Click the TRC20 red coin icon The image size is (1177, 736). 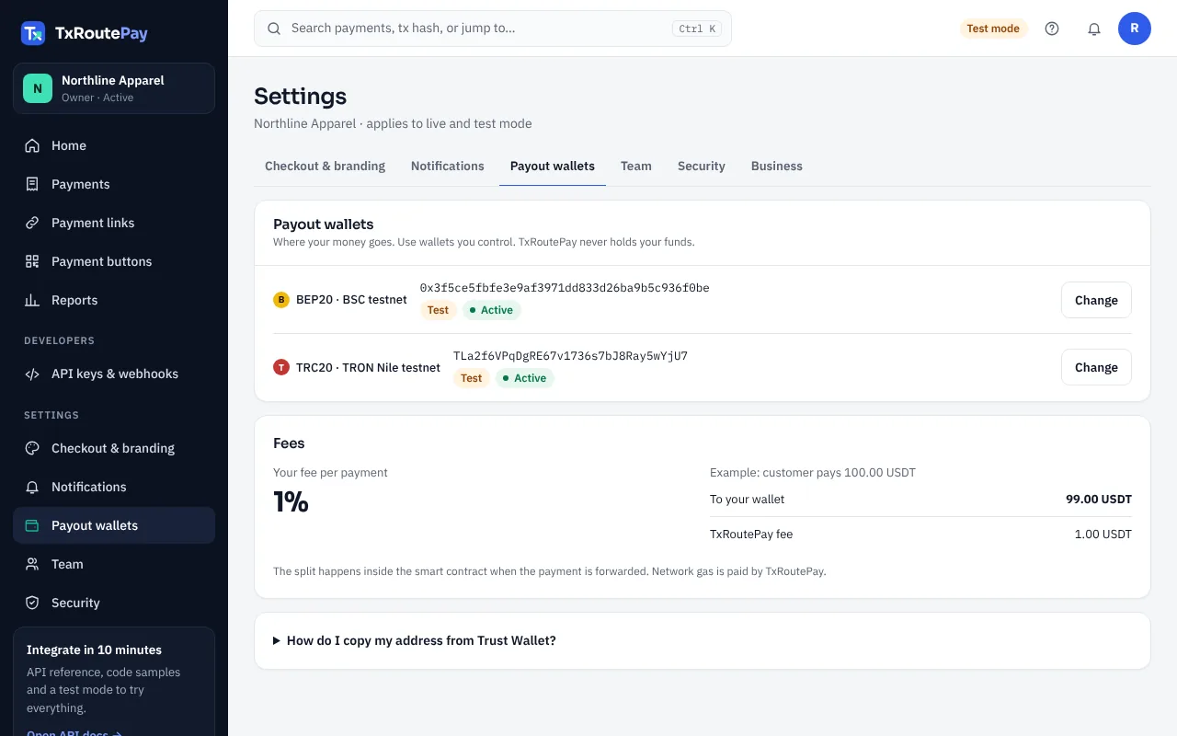pyautogui.click(x=281, y=367)
